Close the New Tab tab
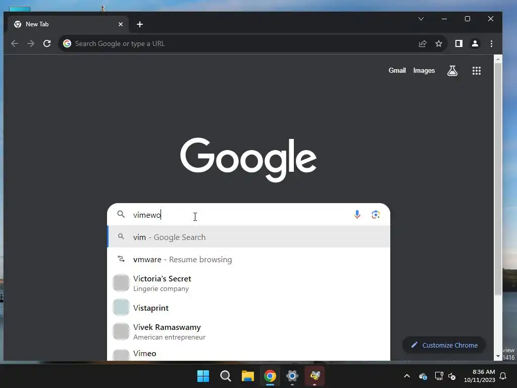This screenshot has height=388, width=517. pyautogui.click(x=121, y=24)
